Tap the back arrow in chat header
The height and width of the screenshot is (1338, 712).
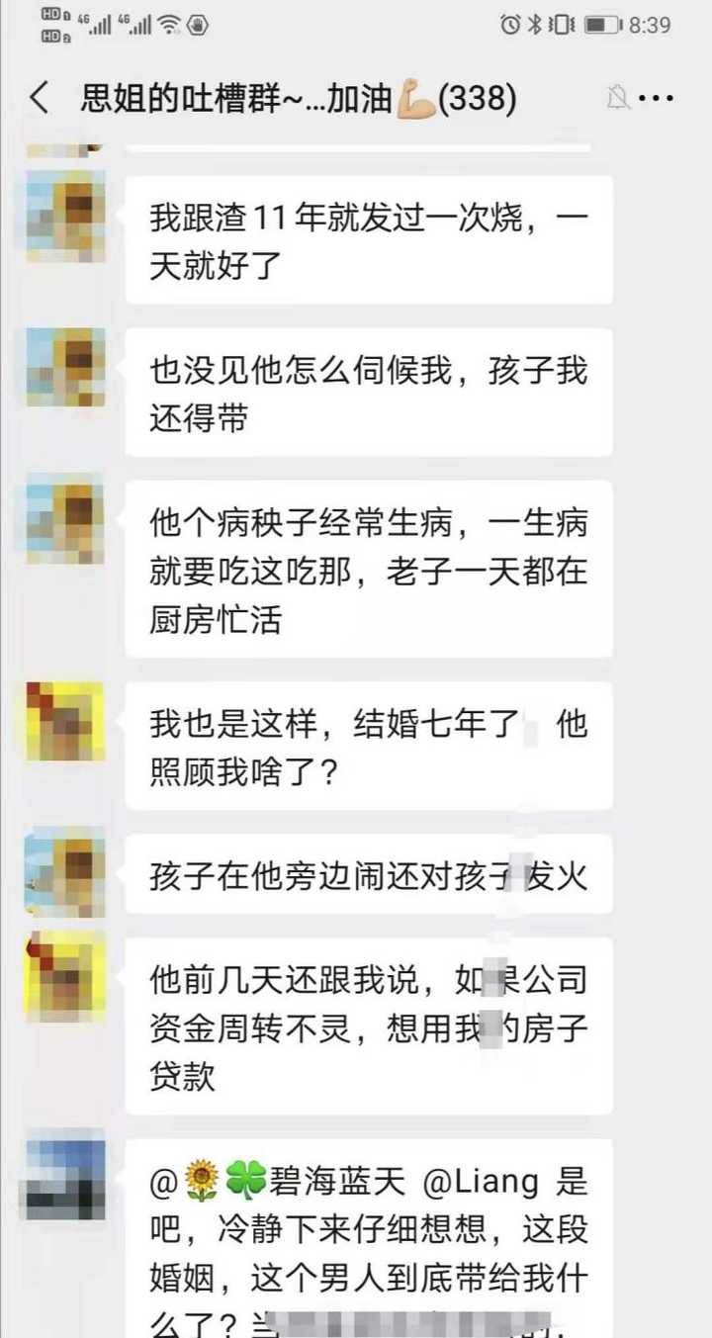40,98
